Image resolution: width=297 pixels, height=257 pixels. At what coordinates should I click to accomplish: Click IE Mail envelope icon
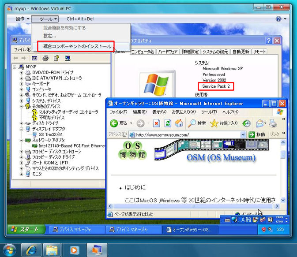pos(260,123)
